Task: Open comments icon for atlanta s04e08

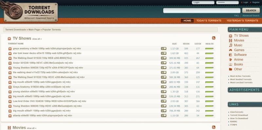Action: click(163, 116)
